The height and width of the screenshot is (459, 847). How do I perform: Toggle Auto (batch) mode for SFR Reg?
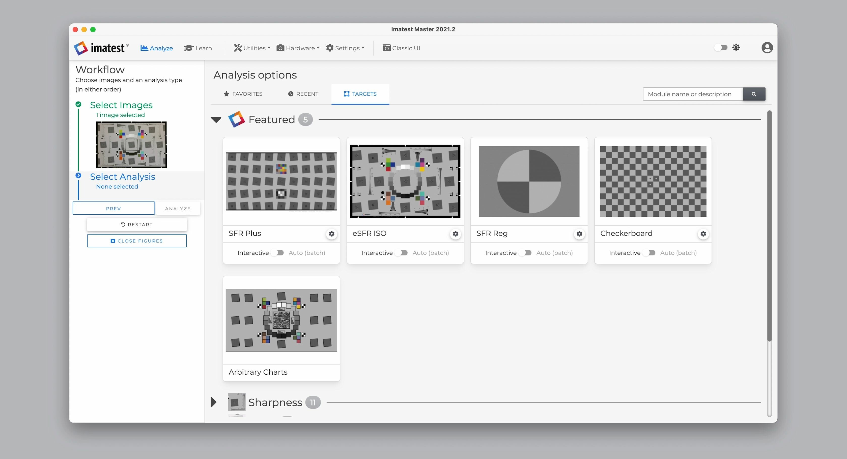[527, 253]
